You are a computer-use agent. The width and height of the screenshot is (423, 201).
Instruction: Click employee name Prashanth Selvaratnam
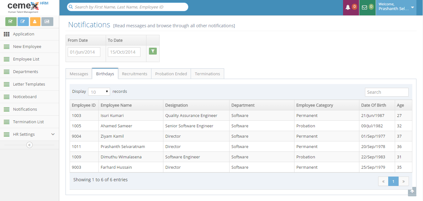point(123,146)
